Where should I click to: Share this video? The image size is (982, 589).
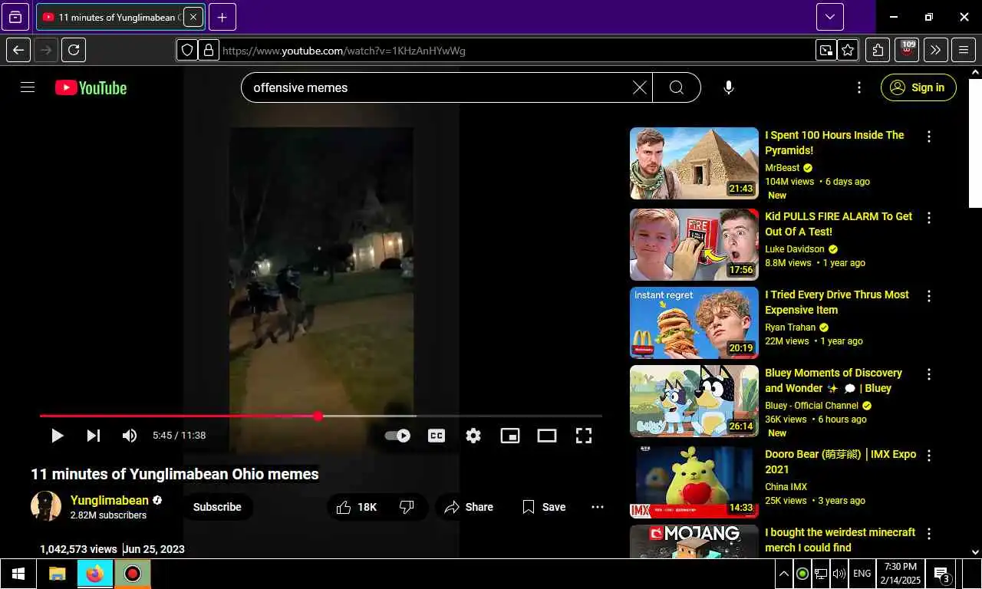click(x=469, y=507)
